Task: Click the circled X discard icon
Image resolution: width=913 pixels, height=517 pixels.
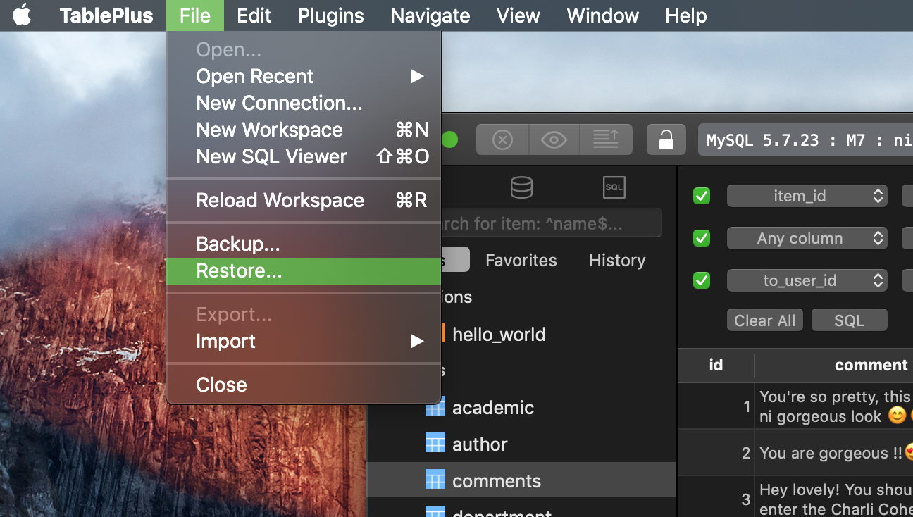Action: [502, 139]
